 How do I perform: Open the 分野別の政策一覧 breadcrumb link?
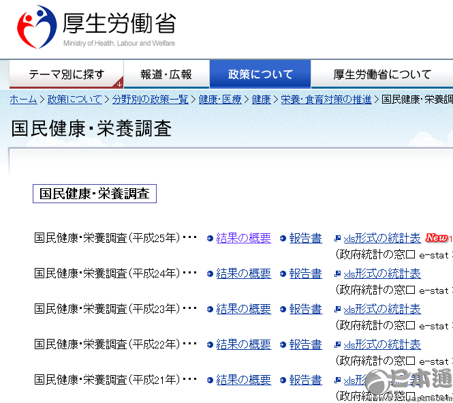click(151, 100)
